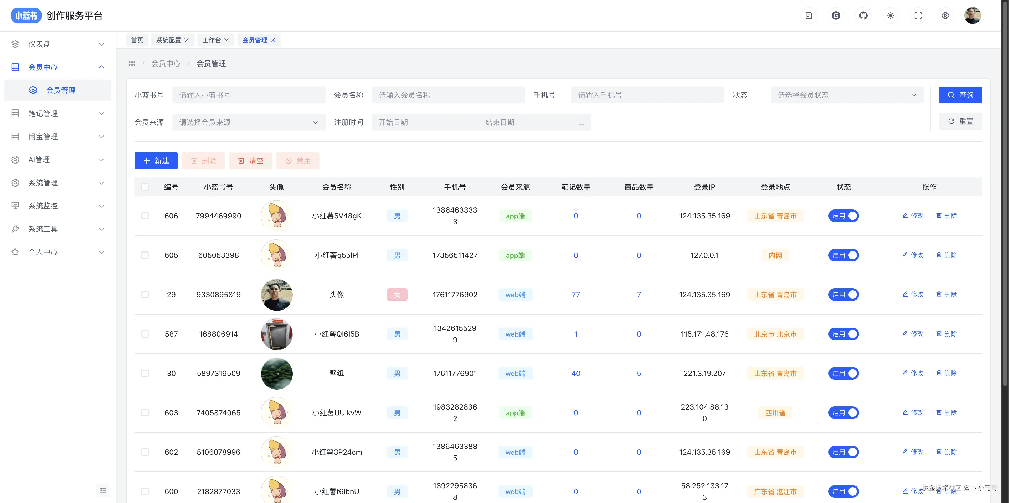
Task: Open the Gitee icon in header
Action: click(x=836, y=16)
